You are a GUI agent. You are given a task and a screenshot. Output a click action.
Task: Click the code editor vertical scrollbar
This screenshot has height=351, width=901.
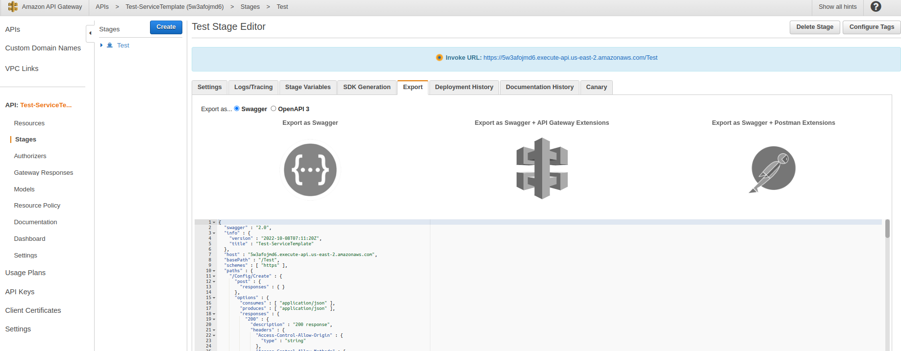click(x=887, y=229)
